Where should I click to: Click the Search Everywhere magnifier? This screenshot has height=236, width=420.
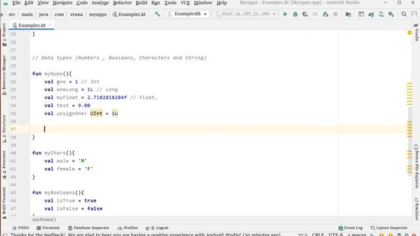[404, 14]
